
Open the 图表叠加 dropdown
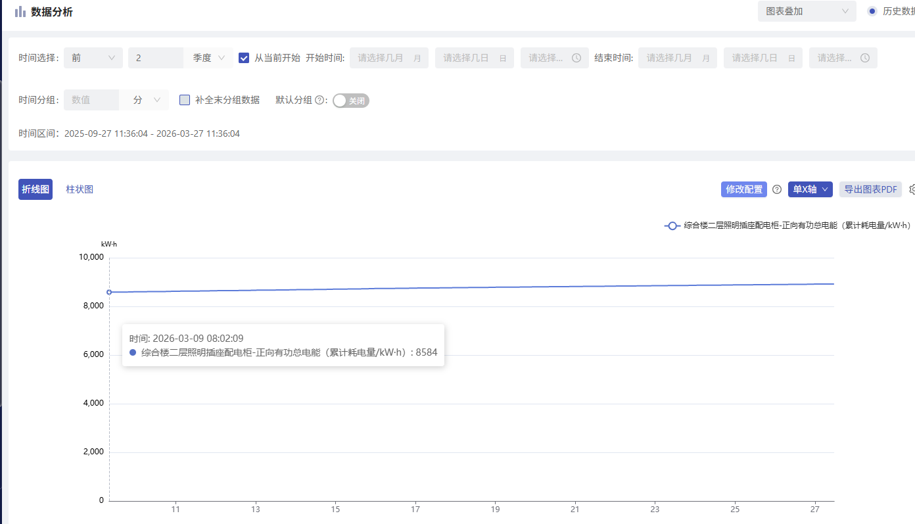[x=807, y=11]
